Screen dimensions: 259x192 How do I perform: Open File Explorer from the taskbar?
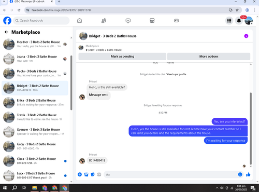(35, 188)
